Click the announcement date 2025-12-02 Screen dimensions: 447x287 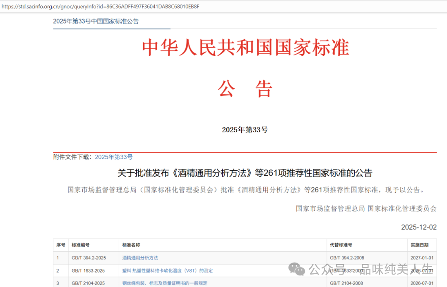tap(418, 227)
